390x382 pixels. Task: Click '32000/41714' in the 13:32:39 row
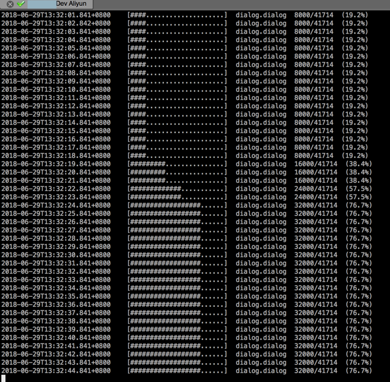pyautogui.click(x=315, y=329)
